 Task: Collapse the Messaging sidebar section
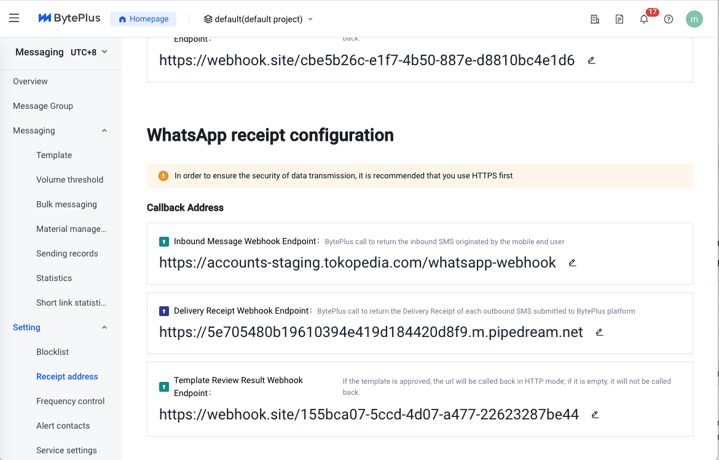pyautogui.click(x=104, y=131)
